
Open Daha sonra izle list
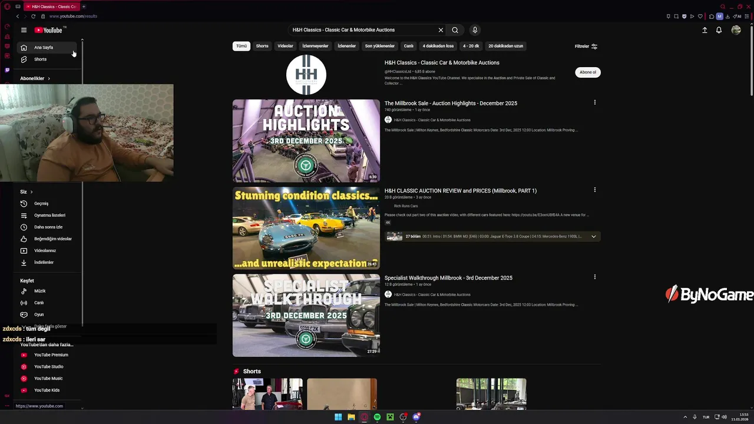point(45,227)
